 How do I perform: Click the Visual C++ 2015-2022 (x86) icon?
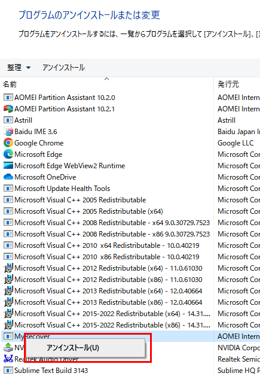(x=8, y=325)
